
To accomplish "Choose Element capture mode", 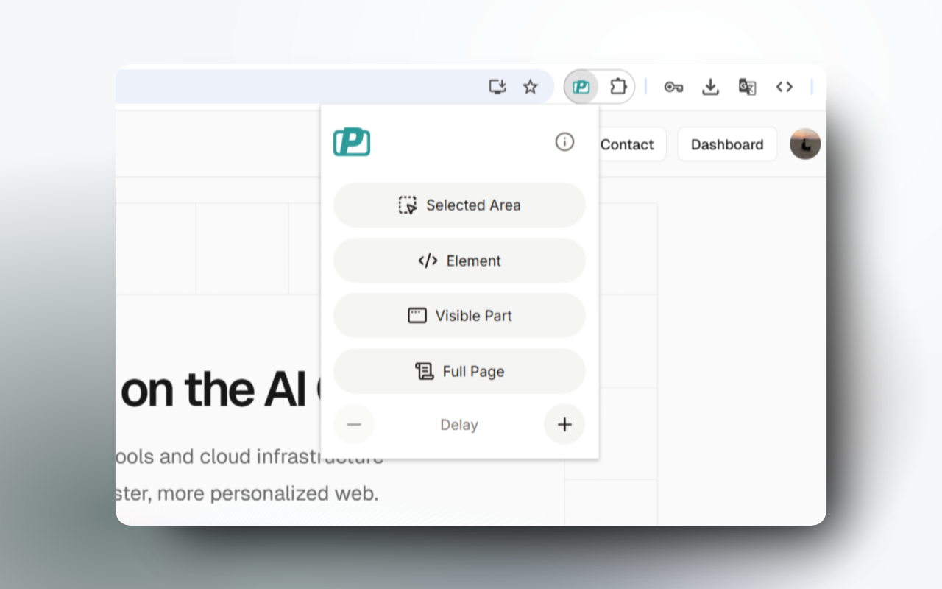I will (x=459, y=261).
